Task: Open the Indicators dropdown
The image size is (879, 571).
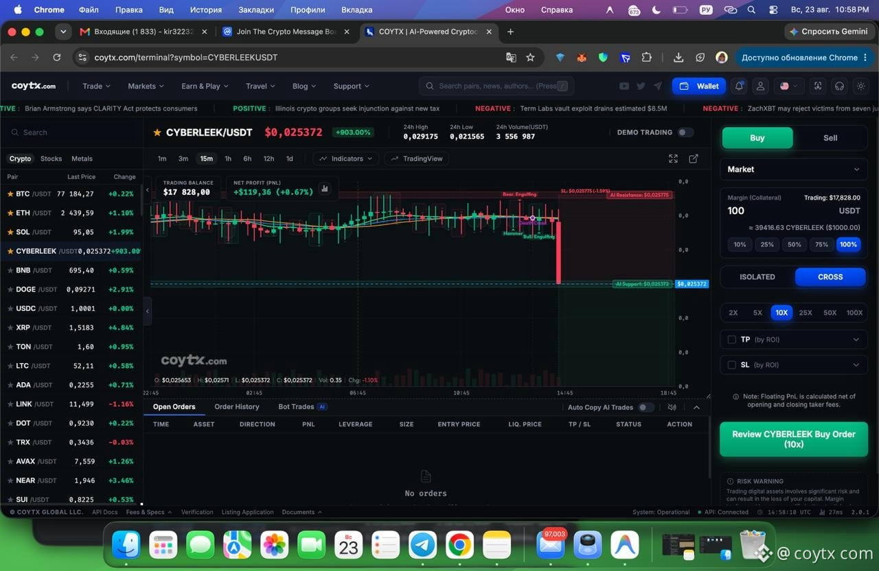Action: click(346, 159)
